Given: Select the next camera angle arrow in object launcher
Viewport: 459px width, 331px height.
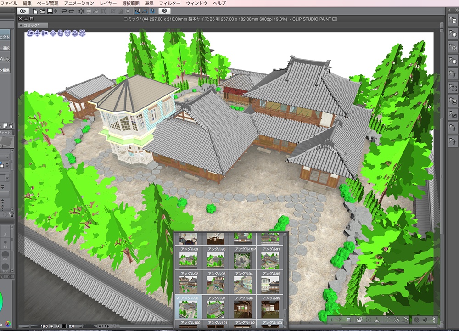Looking at the screenshot, I should click(x=340, y=320).
